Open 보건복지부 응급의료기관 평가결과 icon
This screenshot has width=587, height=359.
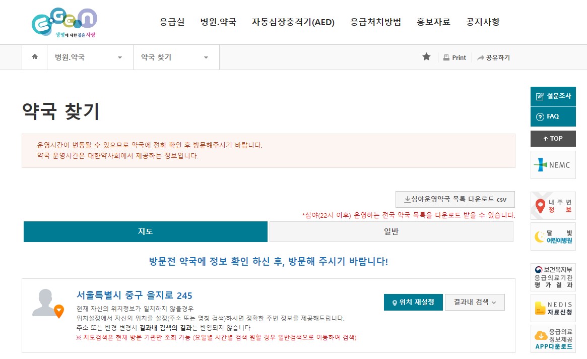[553, 276]
